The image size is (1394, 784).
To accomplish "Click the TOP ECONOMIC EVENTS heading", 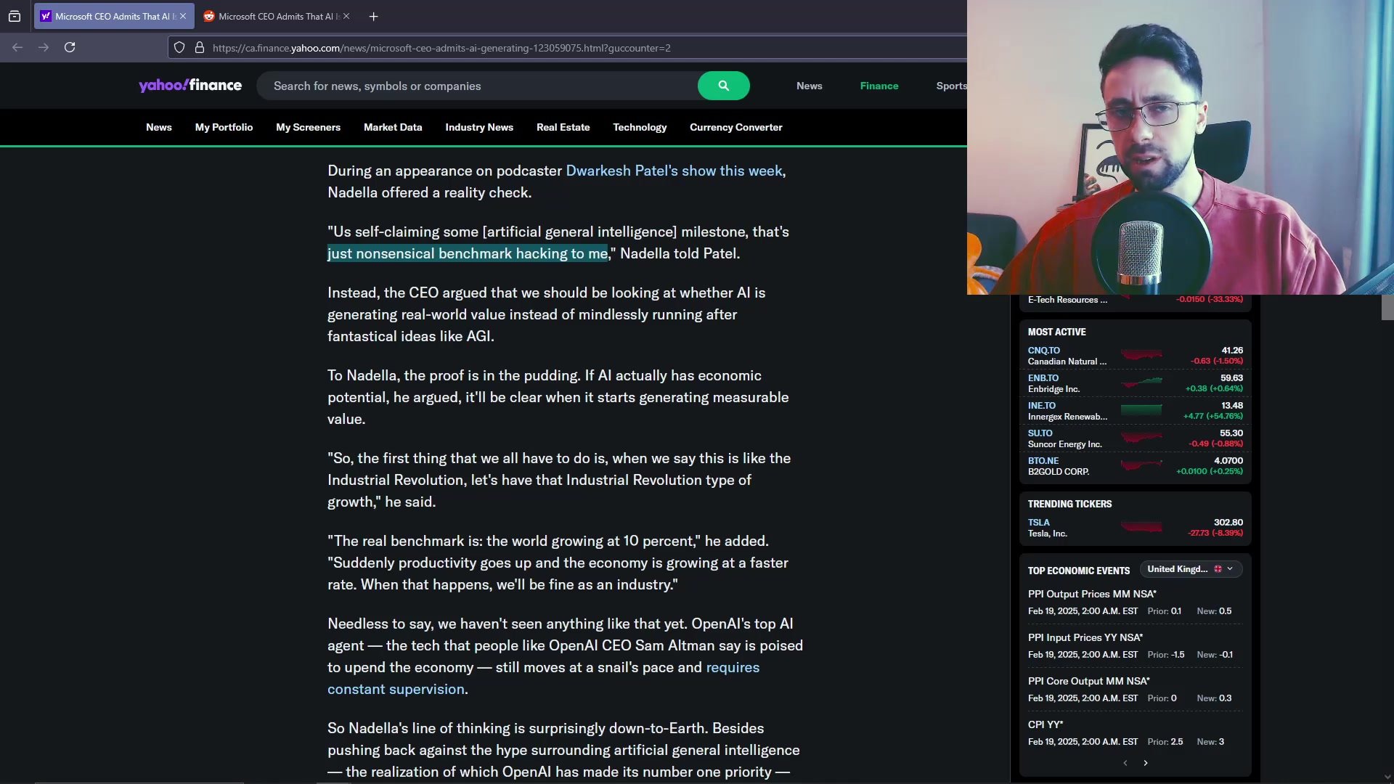I will click(1079, 571).
